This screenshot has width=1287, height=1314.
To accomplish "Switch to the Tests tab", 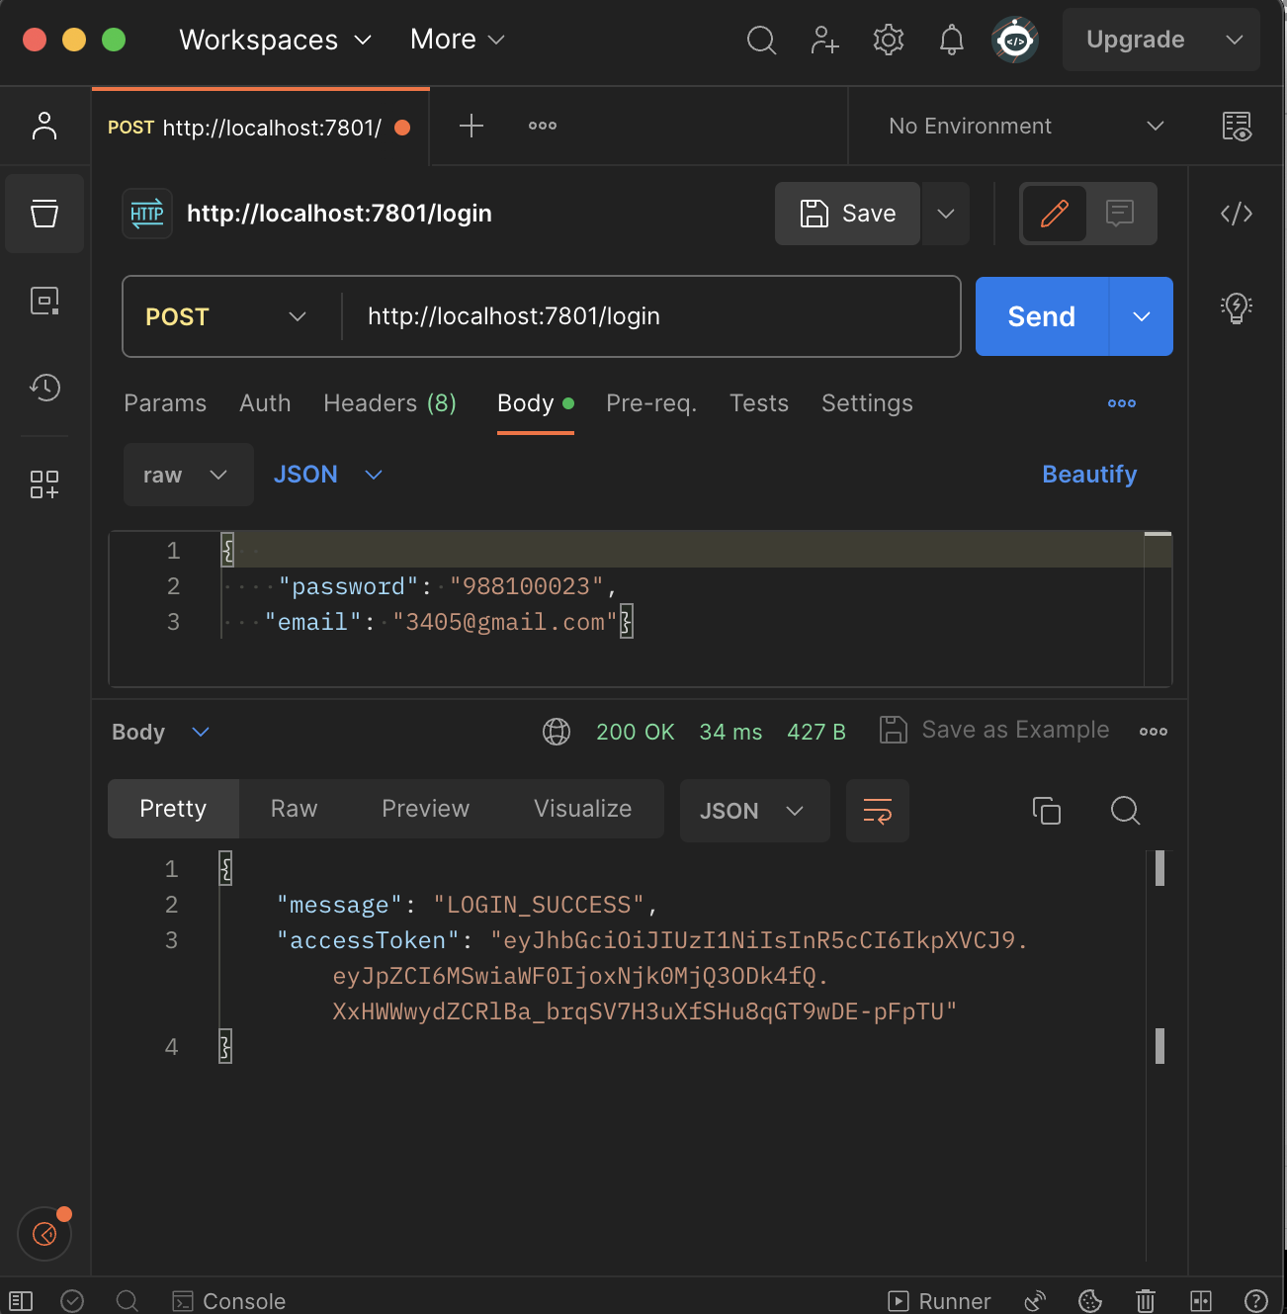I will tap(759, 403).
